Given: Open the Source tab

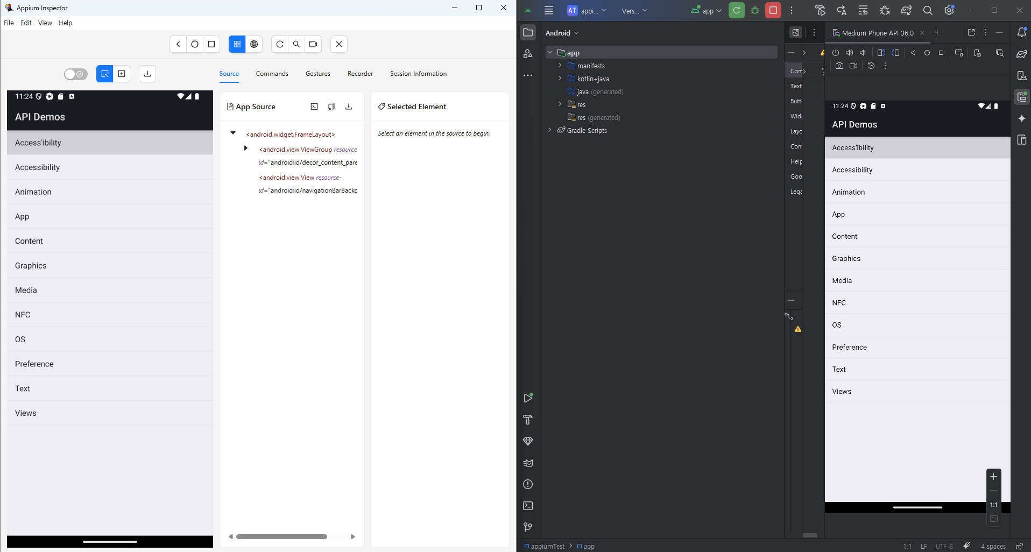Looking at the screenshot, I should (229, 74).
